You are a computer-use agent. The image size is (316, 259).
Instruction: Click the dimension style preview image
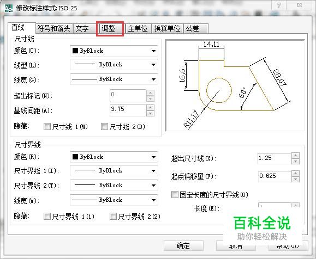tap(235, 85)
